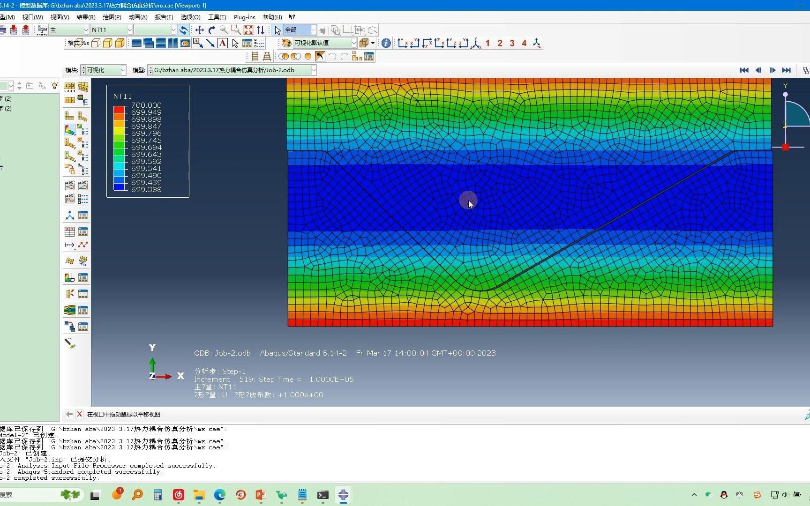This screenshot has width=810, height=506.
Task: Open the 结果(R) menu
Action: point(85,17)
